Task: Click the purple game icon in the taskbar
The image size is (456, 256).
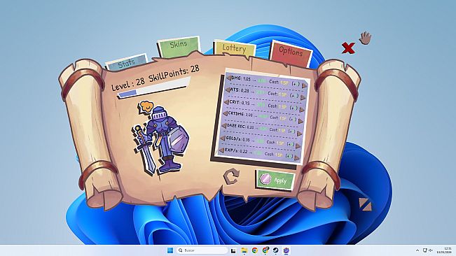Action: coord(286,250)
